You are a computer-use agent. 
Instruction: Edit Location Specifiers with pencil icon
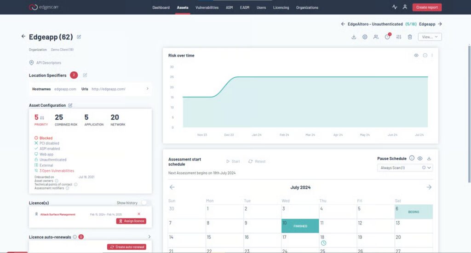85,75
